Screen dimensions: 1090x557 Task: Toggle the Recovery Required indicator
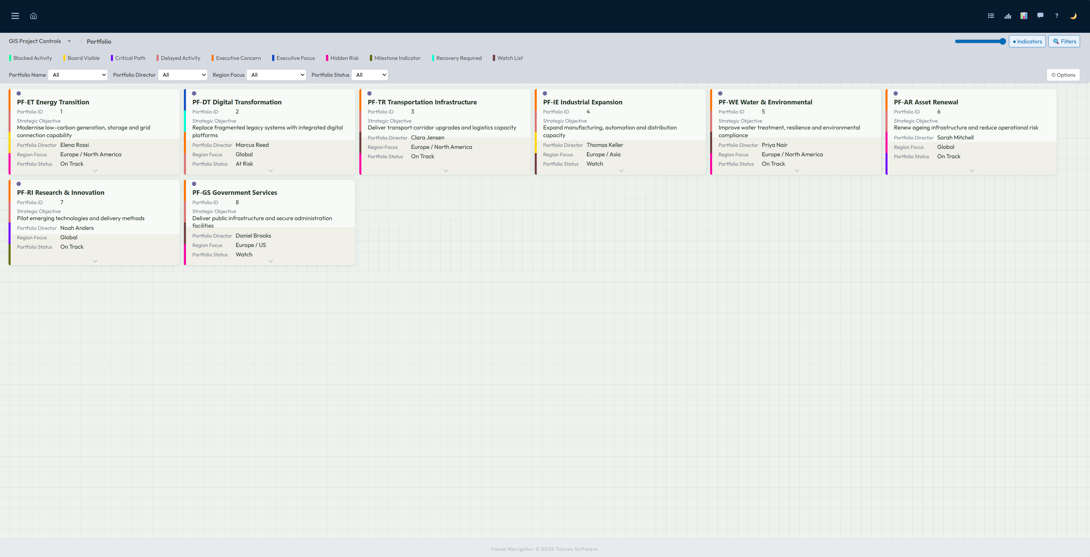coord(457,58)
